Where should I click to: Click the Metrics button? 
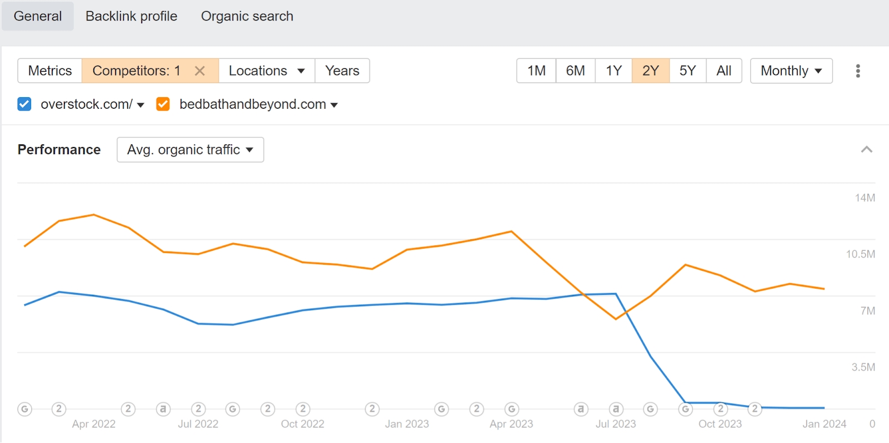[x=50, y=71]
